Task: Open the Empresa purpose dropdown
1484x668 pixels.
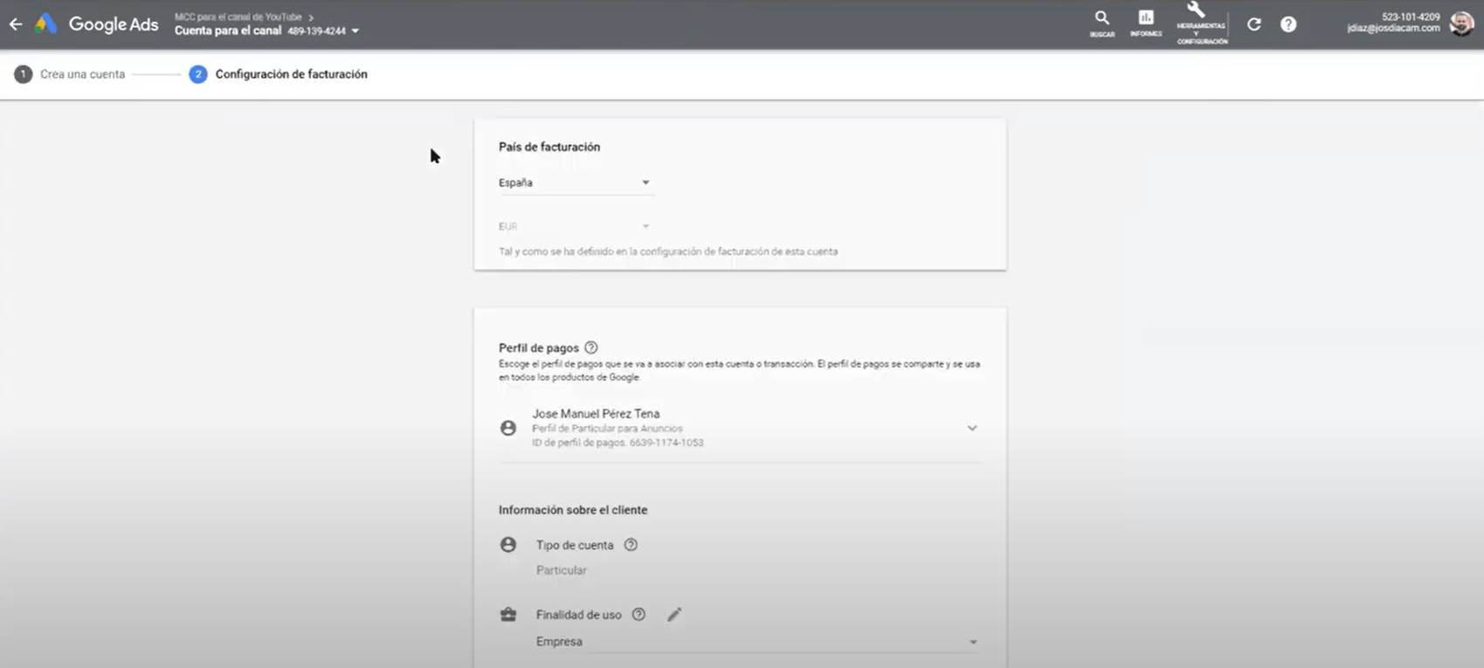Action: pos(756,642)
